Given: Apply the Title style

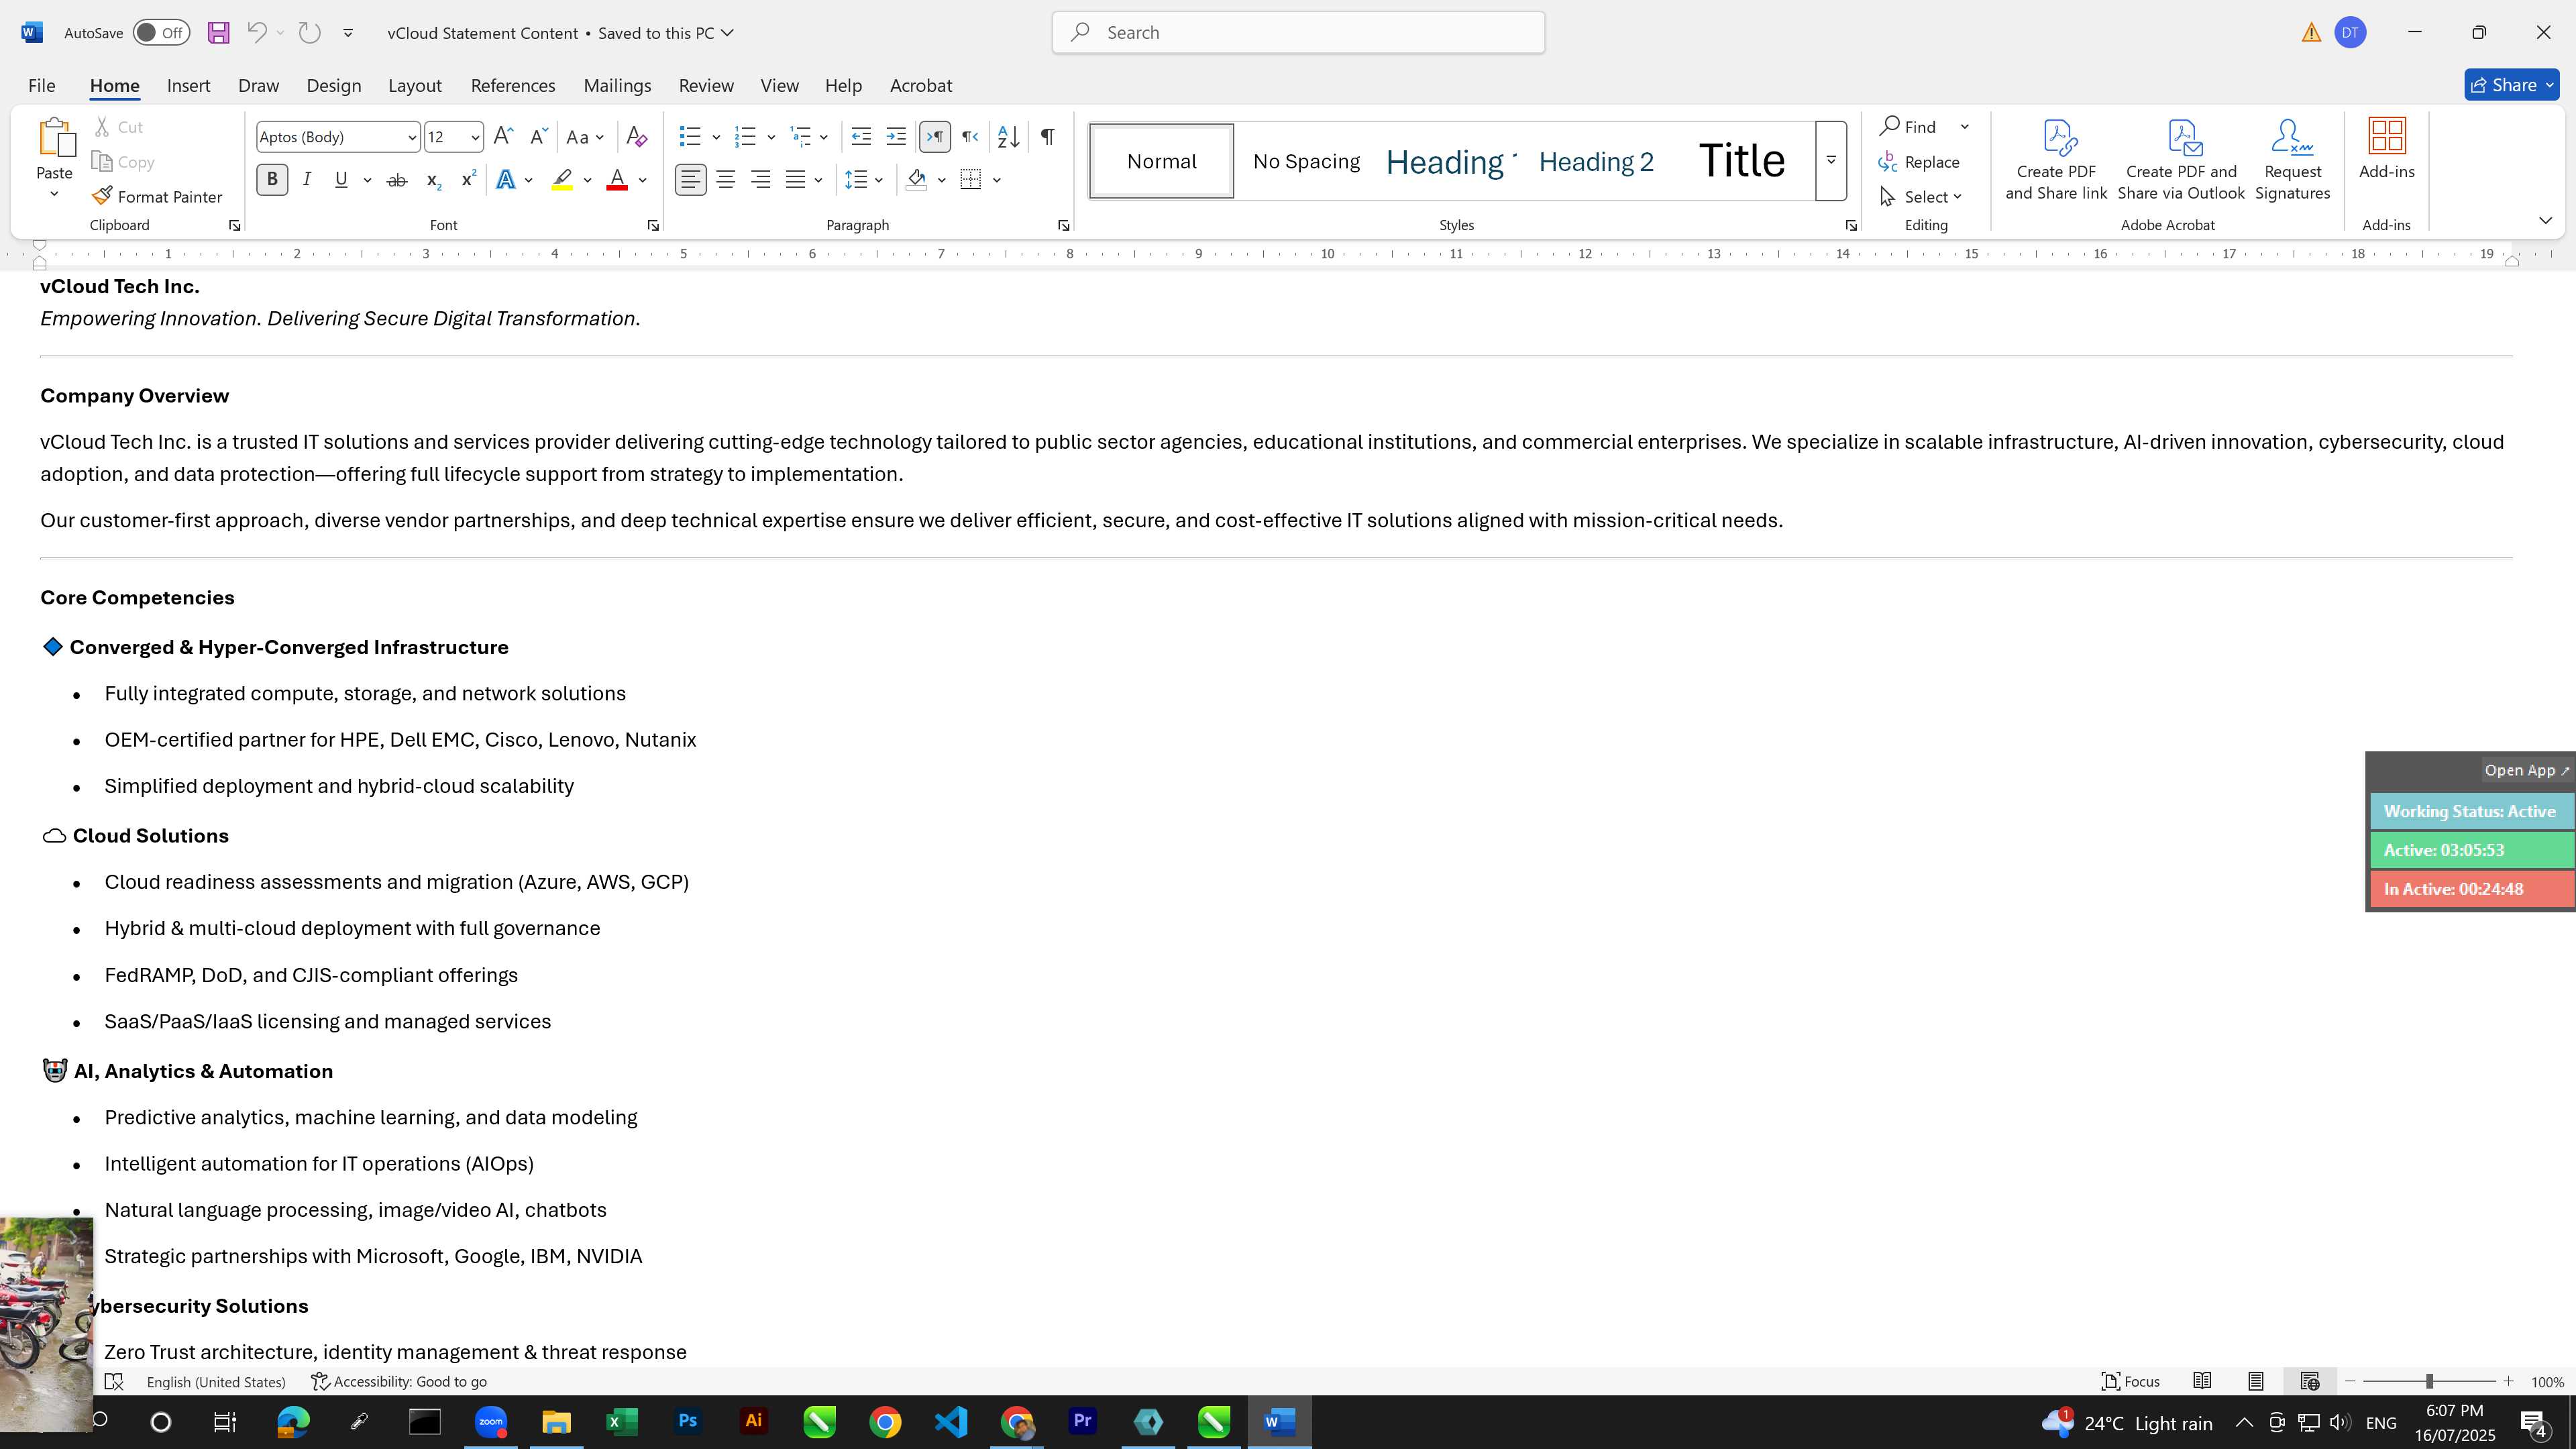Looking at the screenshot, I should pos(1741,161).
